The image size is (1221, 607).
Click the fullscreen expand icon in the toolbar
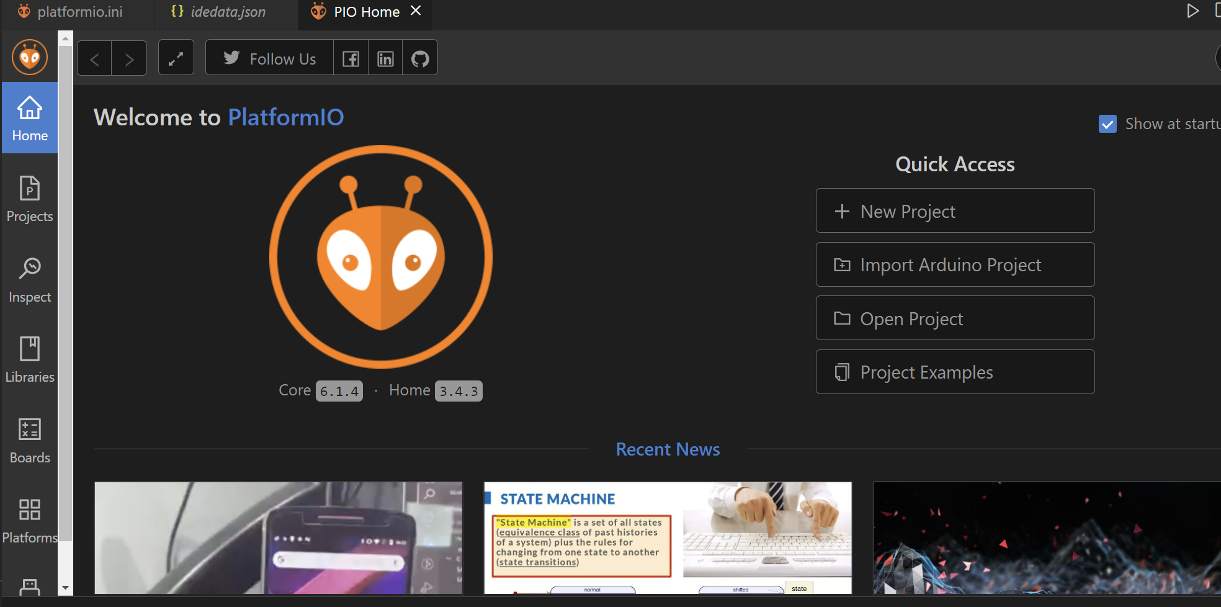[x=176, y=57]
